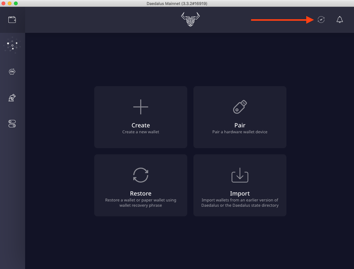Maximize the window with the green button
Screen dimensions: 354x269
pyautogui.click(x=16, y=3)
